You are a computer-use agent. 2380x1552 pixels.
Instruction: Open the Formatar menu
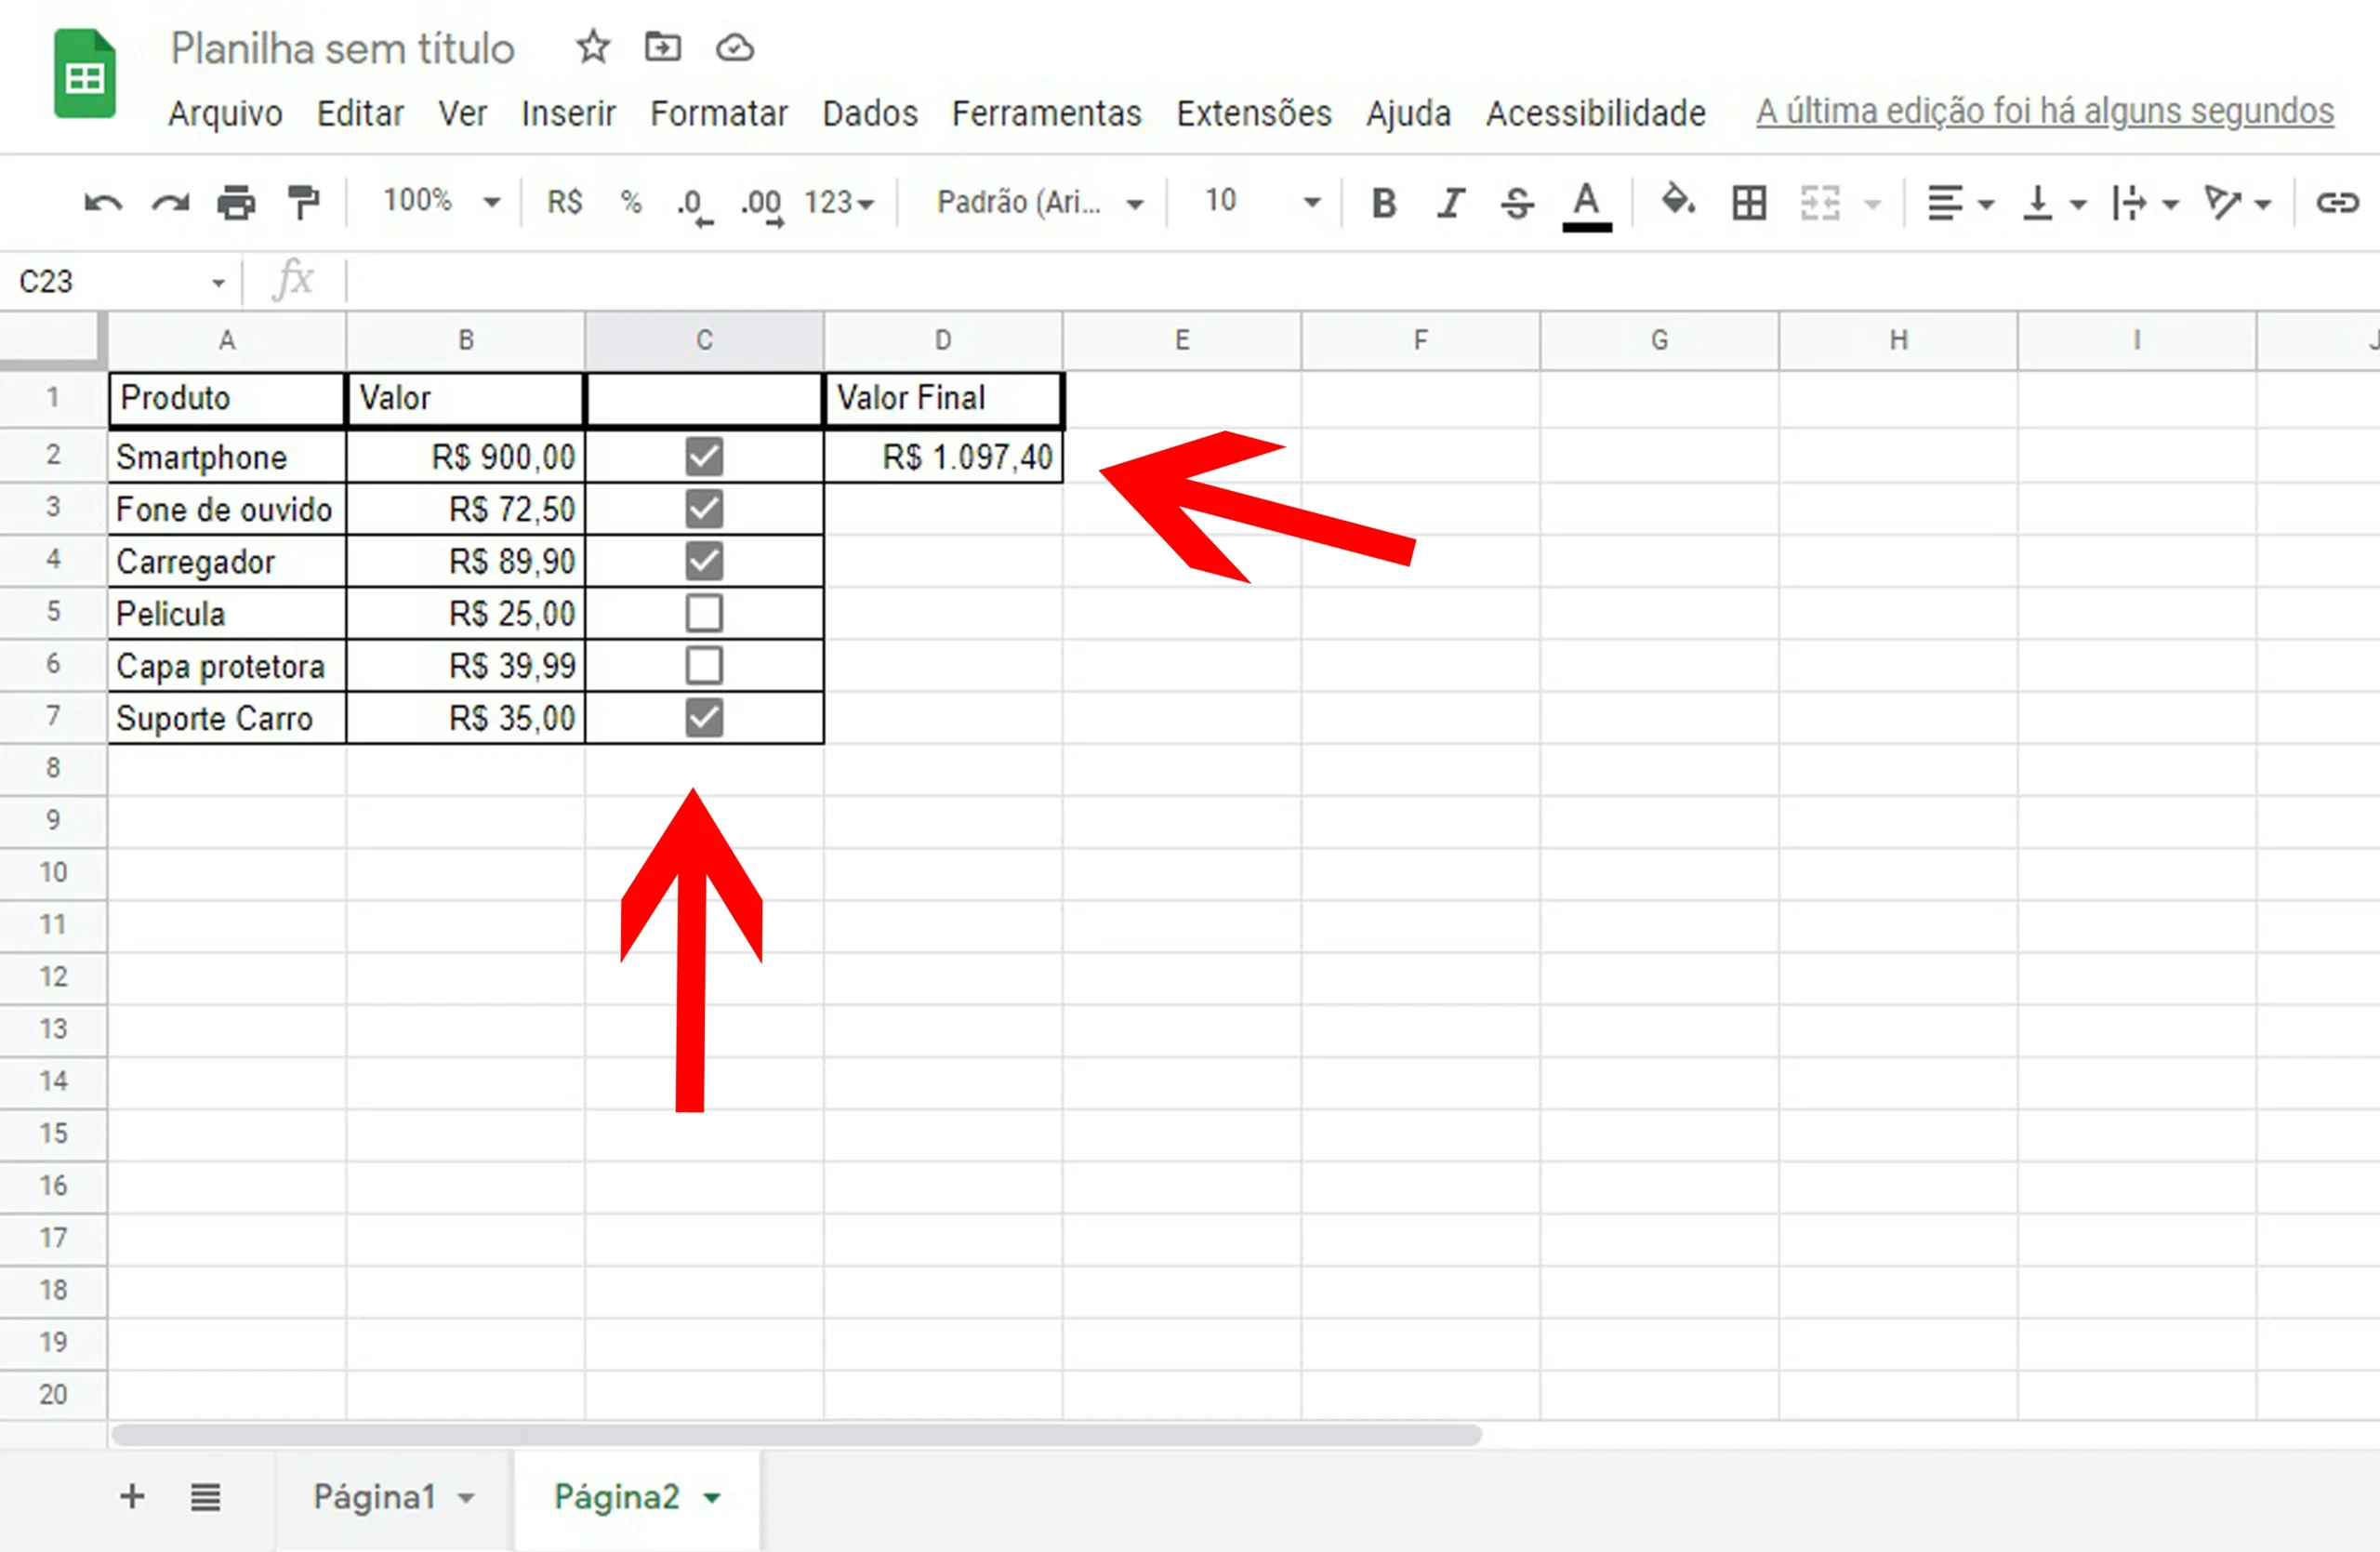[719, 113]
